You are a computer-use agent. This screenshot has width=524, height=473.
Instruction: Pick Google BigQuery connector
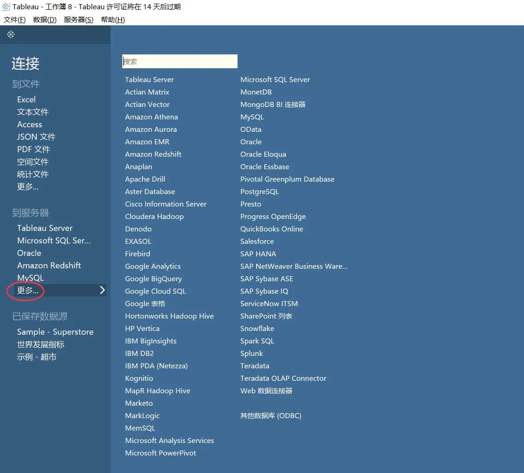[154, 278]
